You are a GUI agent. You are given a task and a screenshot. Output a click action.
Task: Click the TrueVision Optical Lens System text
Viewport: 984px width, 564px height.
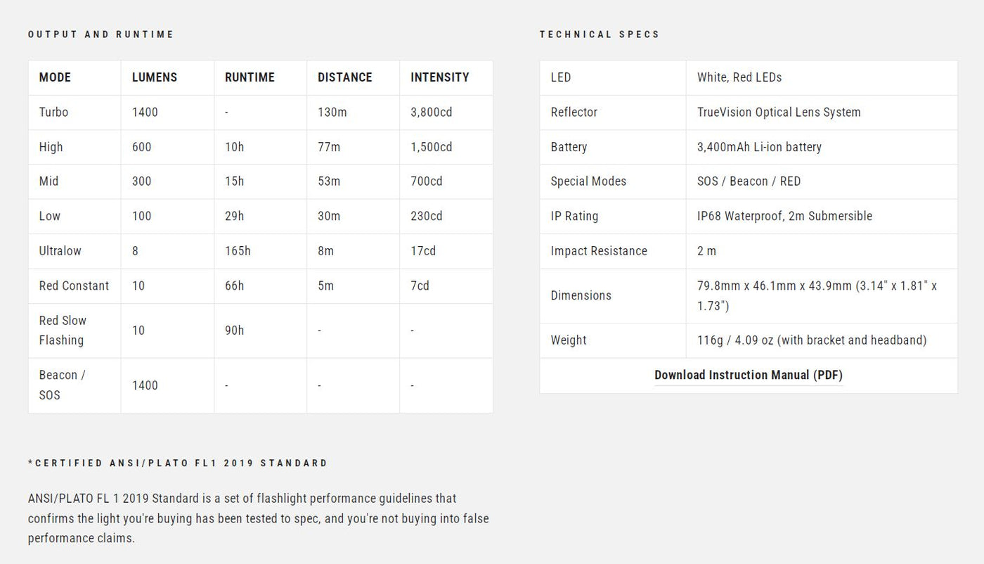[779, 112]
